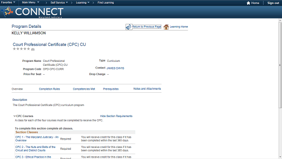Select the Overview tab
The width and height of the screenshot is (282, 159).
(x=17, y=89)
